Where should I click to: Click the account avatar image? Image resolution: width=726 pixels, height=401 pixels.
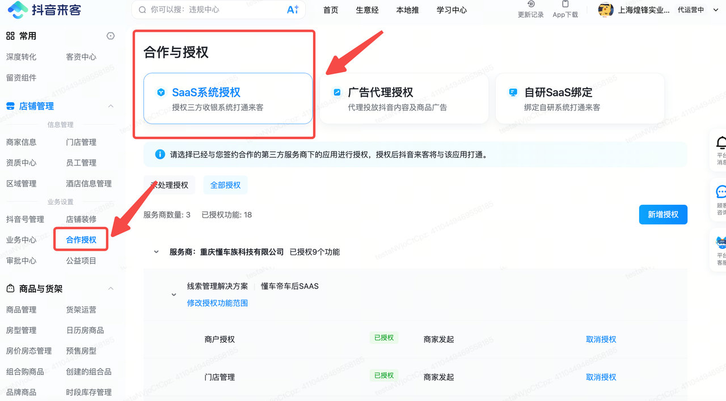[x=606, y=10]
